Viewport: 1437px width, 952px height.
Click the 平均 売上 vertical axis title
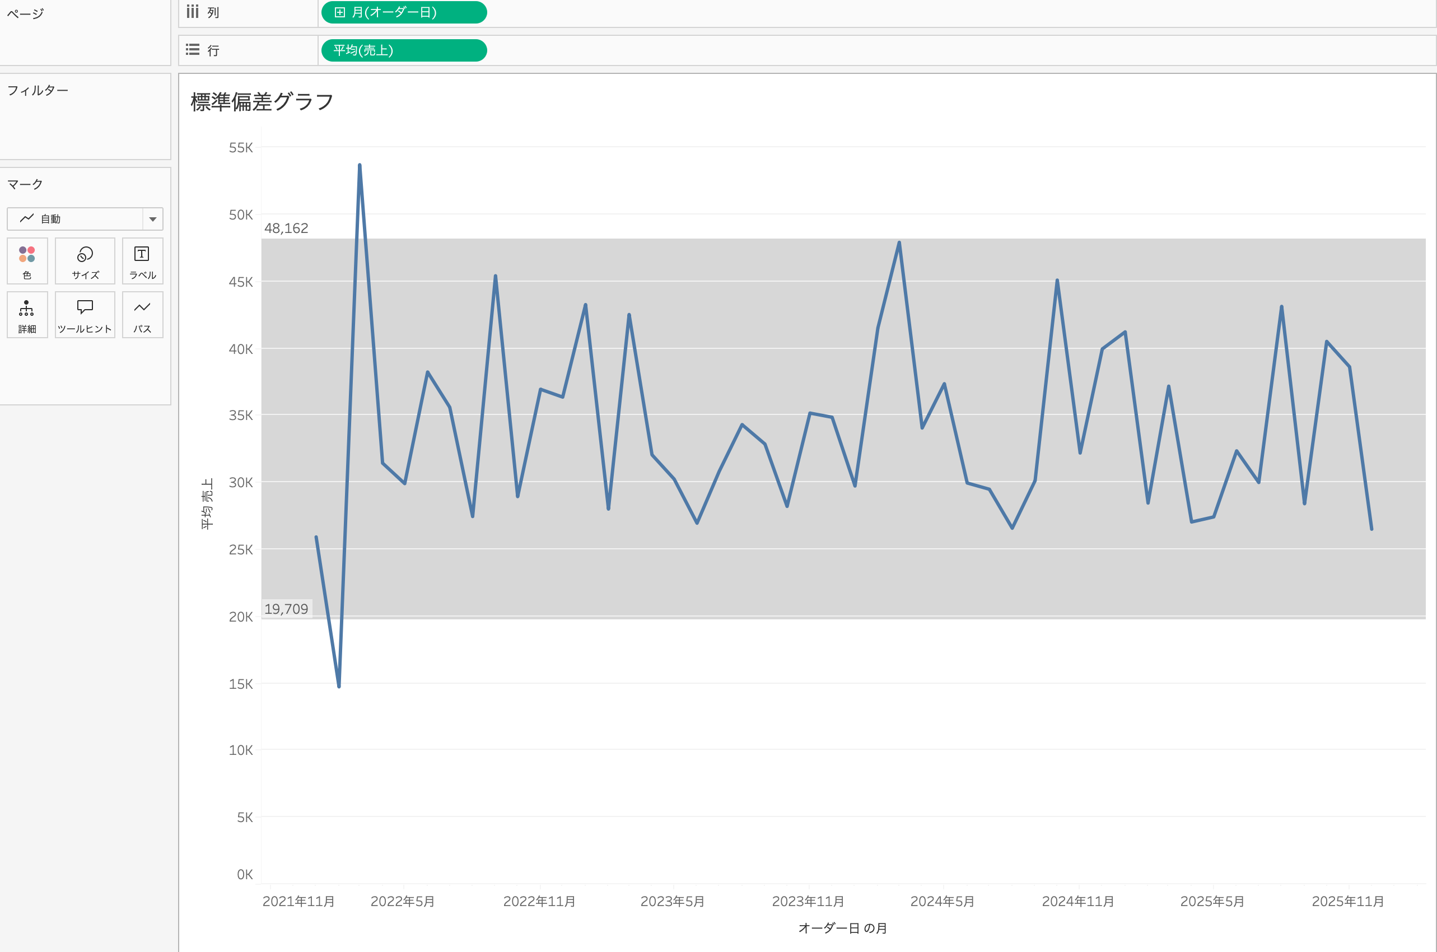207,503
